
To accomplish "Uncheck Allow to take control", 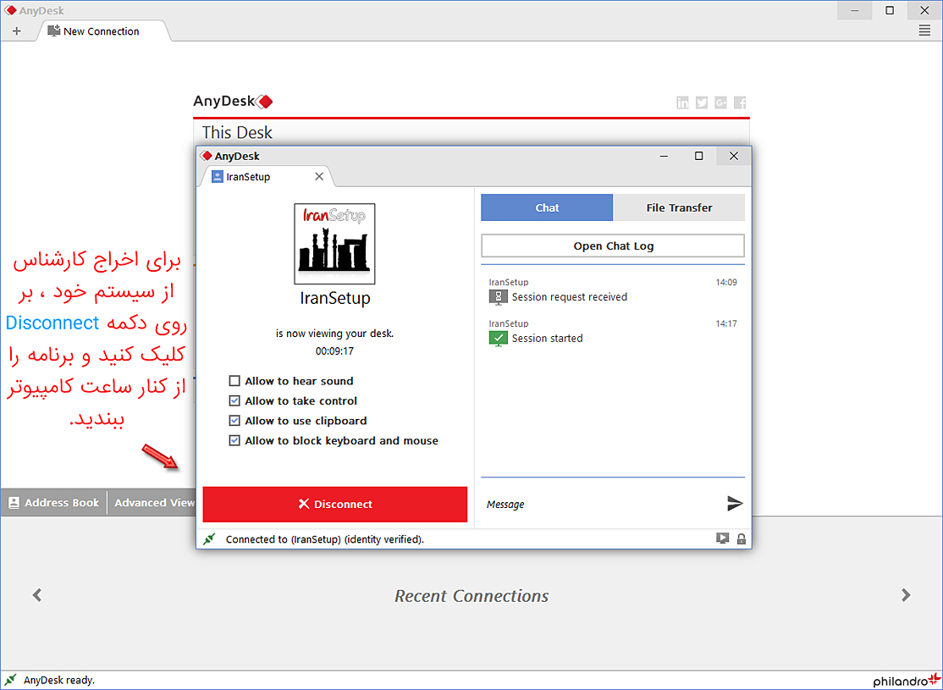I will pos(234,401).
